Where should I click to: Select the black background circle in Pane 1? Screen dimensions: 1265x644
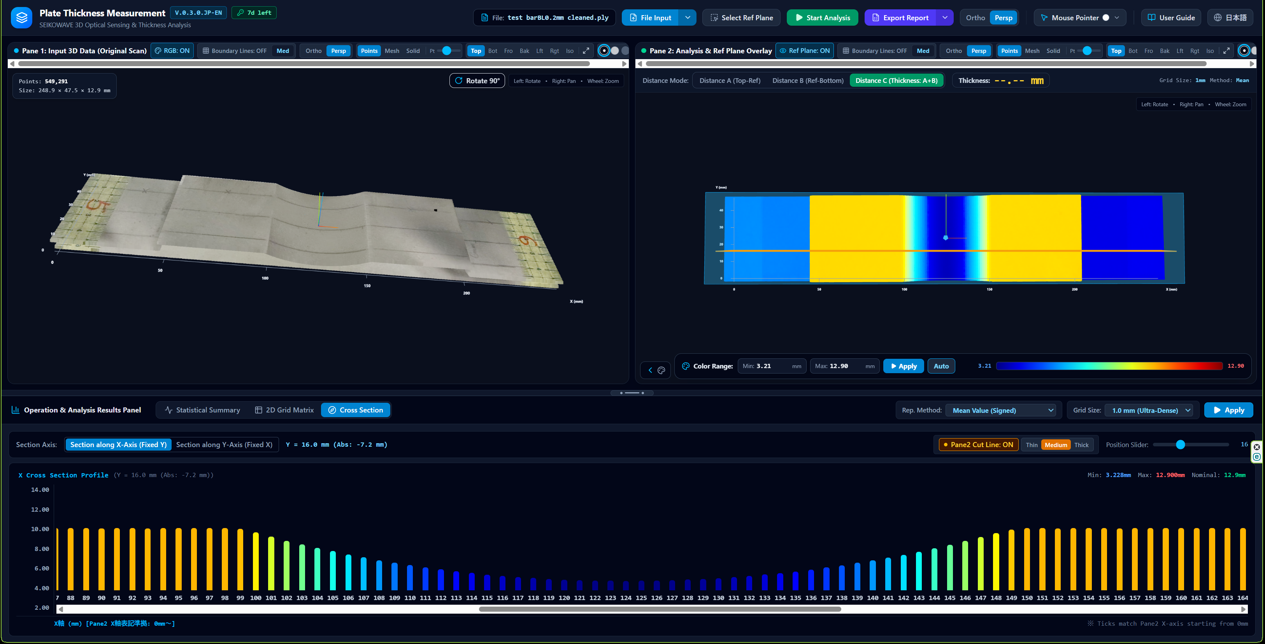coord(604,51)
